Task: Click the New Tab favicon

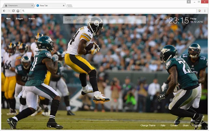Action: pos(38,6)
